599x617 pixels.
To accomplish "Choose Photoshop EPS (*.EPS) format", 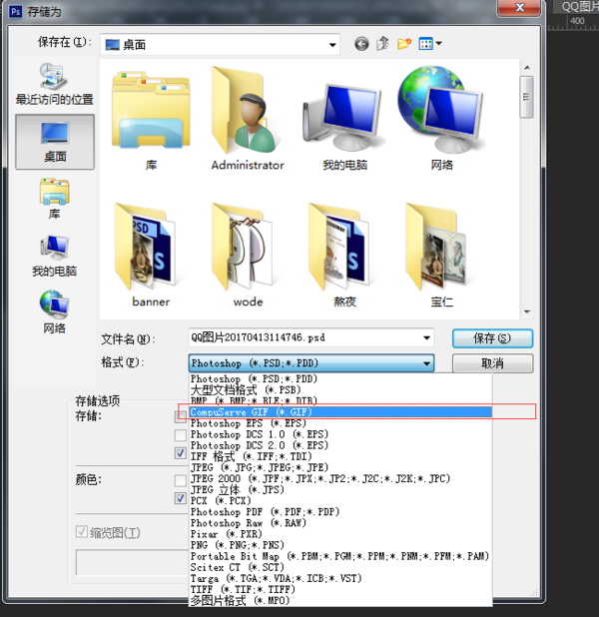I will point(340,423).
